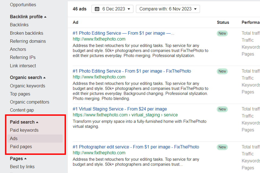Click the #1 Virtual Staging Service ad title
Screen dimensions: 260x173
[120, 109]
